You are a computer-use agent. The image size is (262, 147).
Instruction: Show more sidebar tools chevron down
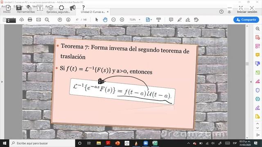click(257, 128)
